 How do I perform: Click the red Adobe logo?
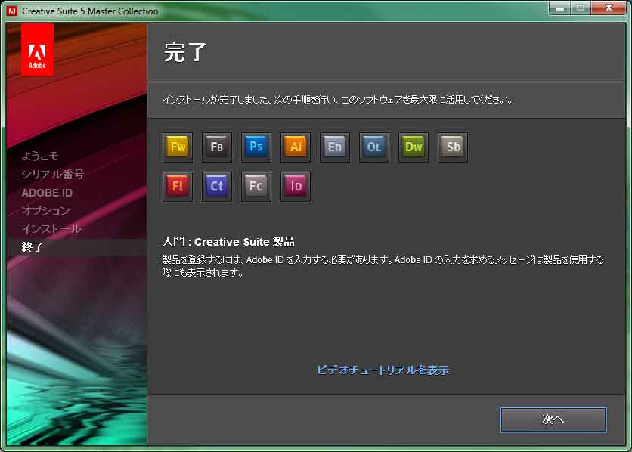point(37,49)
